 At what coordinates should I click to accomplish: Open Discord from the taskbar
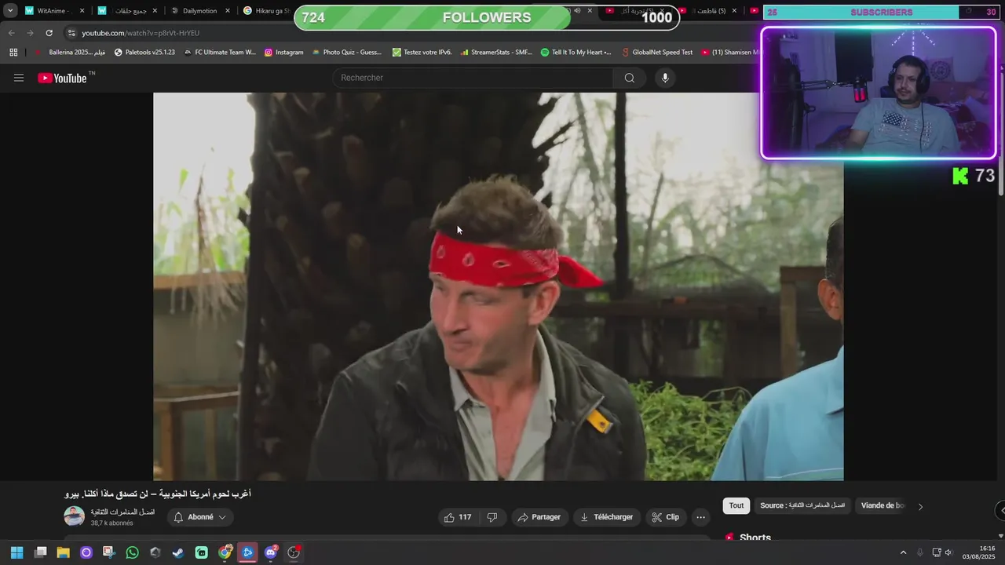click(x=271, y=552)
